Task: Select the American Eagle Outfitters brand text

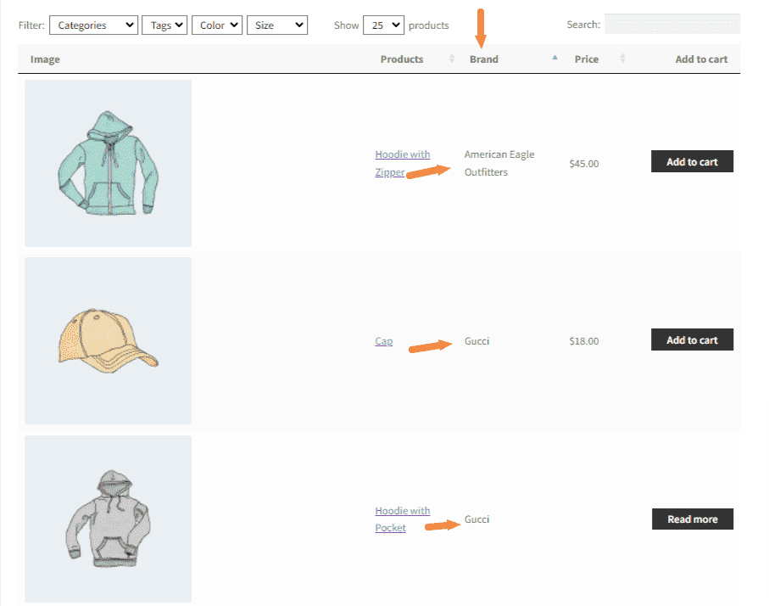Action: [x=499, y=163]
